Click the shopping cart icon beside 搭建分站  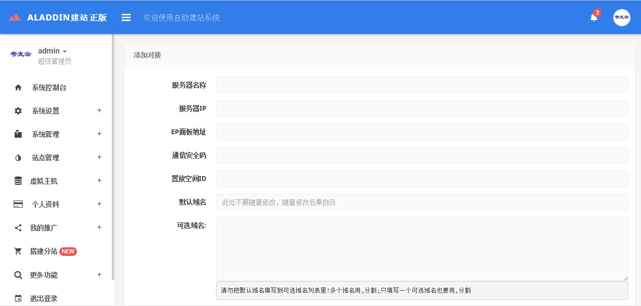tap(18, 251)
